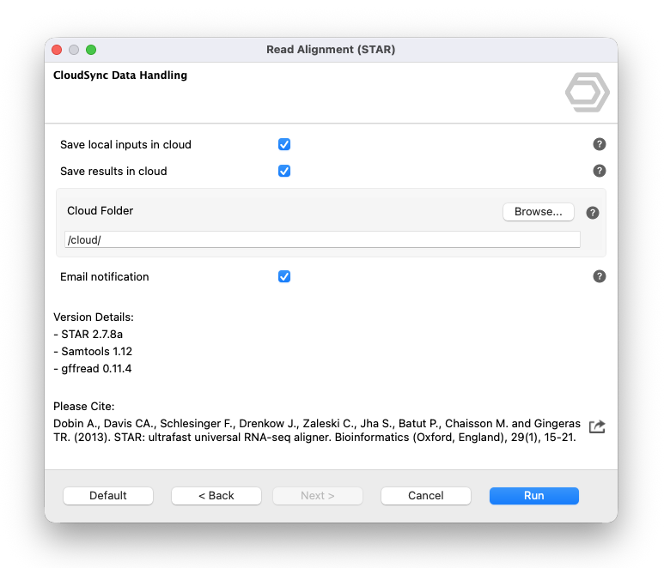The width and height of the screenshot is (664, 568).
Task: Click the greyed-out Next button
Action: [318, 495]
